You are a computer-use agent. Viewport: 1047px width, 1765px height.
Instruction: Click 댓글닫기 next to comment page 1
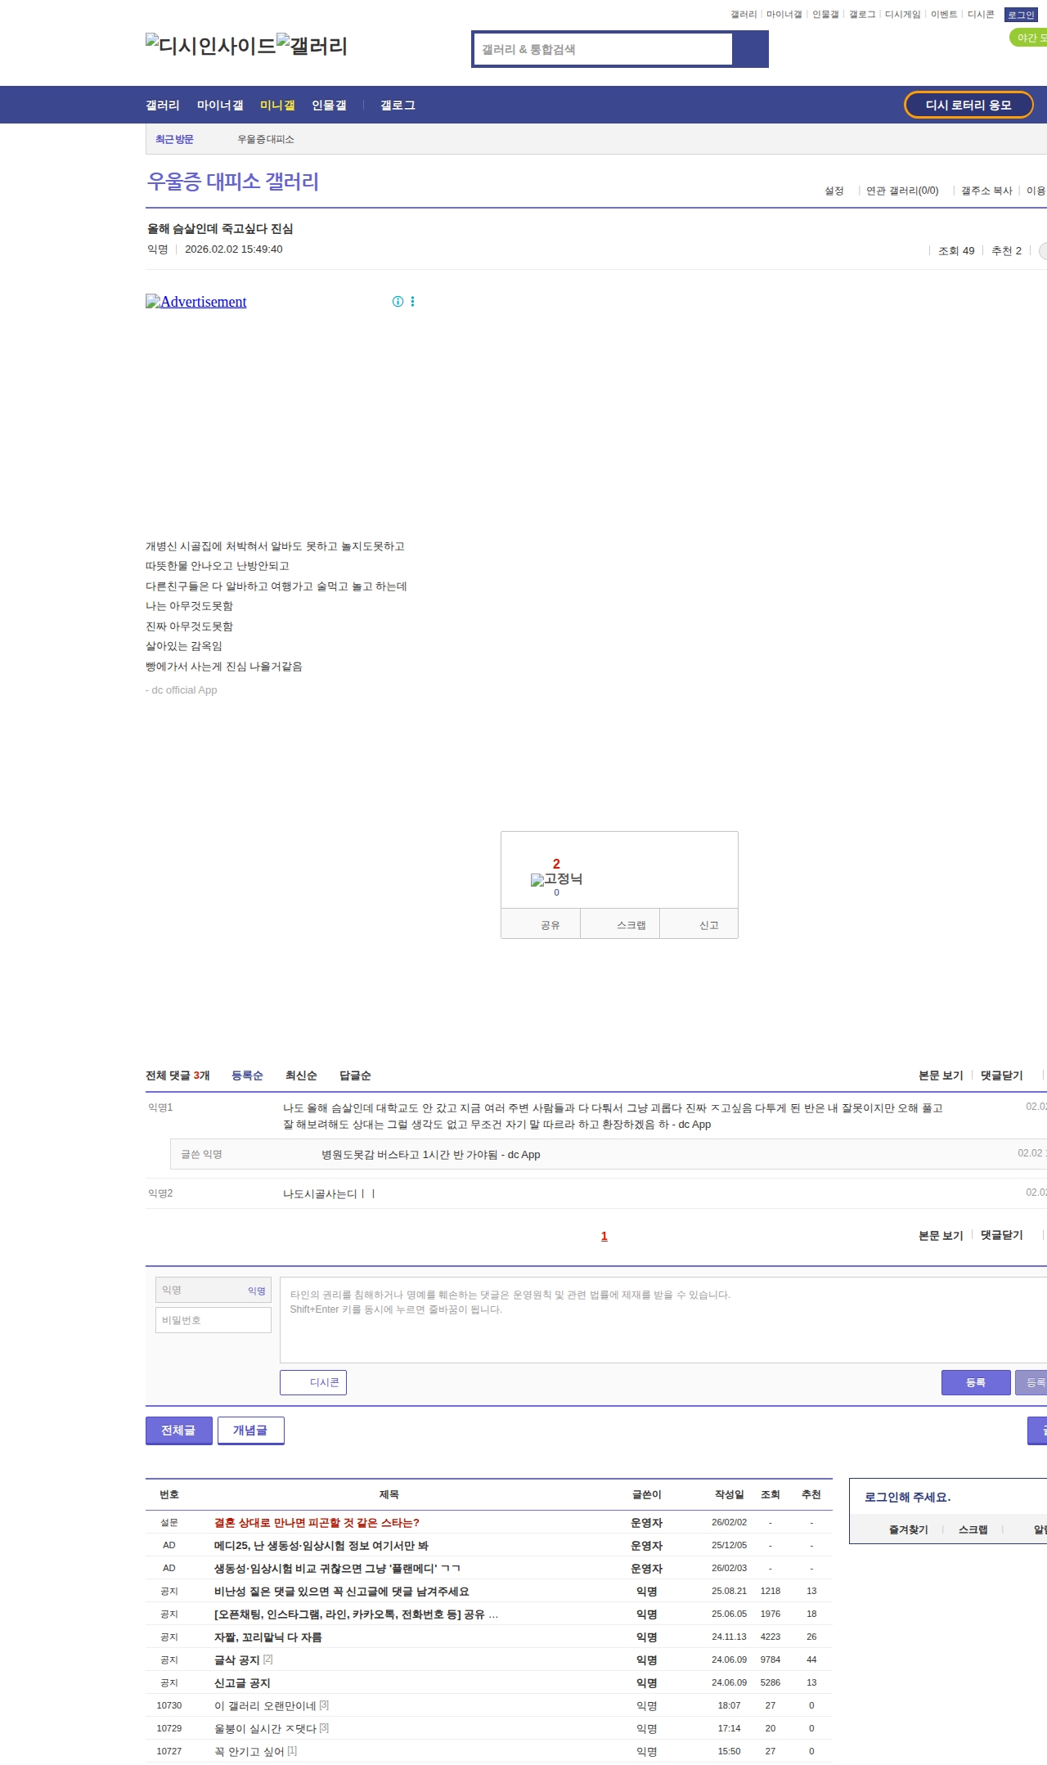click(1002, 1236)
